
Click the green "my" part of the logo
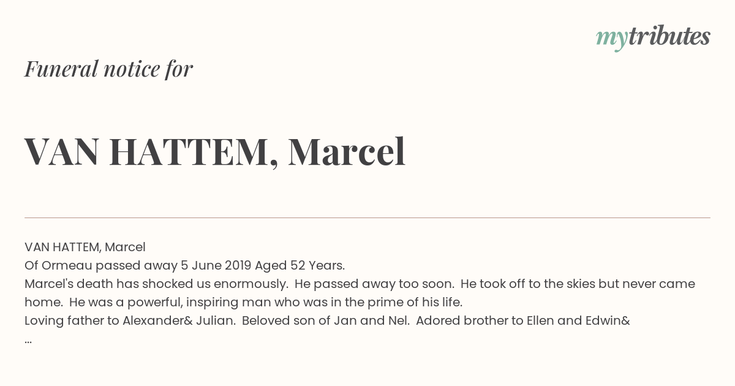pyautogui.click(x=611, y=40)
